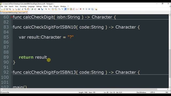This screenshot has height=96, width=171.
Task: Toggle synchronized vertical scrolling
Action: point(53,9)
